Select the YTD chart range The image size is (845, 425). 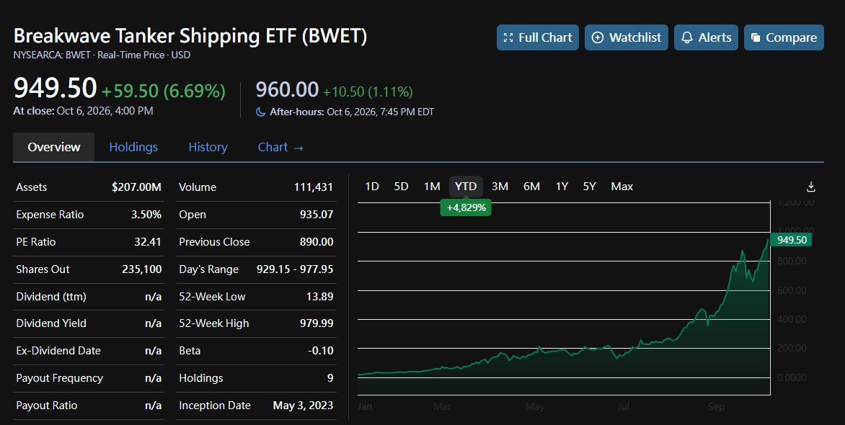click(x=466, y=187)
